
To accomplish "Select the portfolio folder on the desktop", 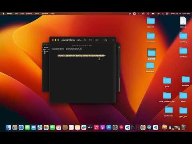I will [183, 52].
